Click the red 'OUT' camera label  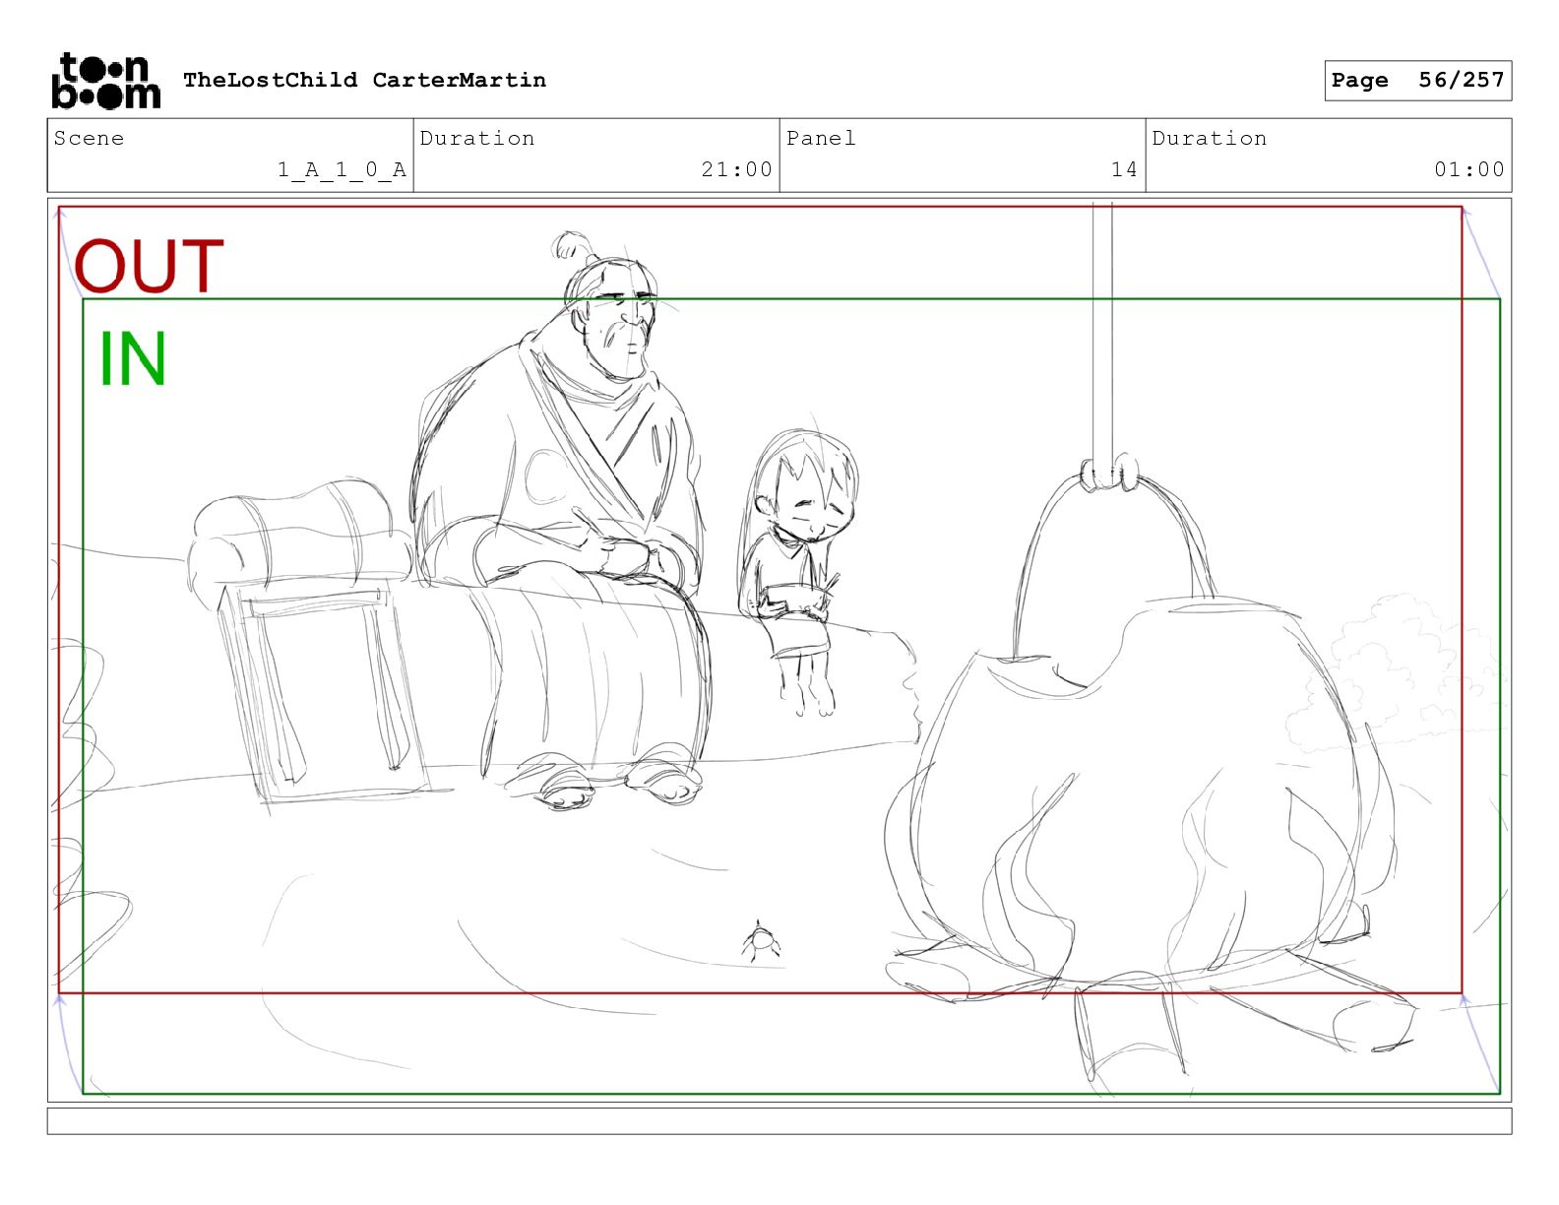(x=149, y=266)
